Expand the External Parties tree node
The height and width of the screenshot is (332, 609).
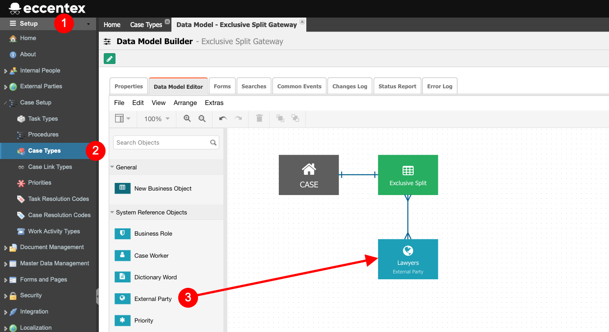pos(5,87)
